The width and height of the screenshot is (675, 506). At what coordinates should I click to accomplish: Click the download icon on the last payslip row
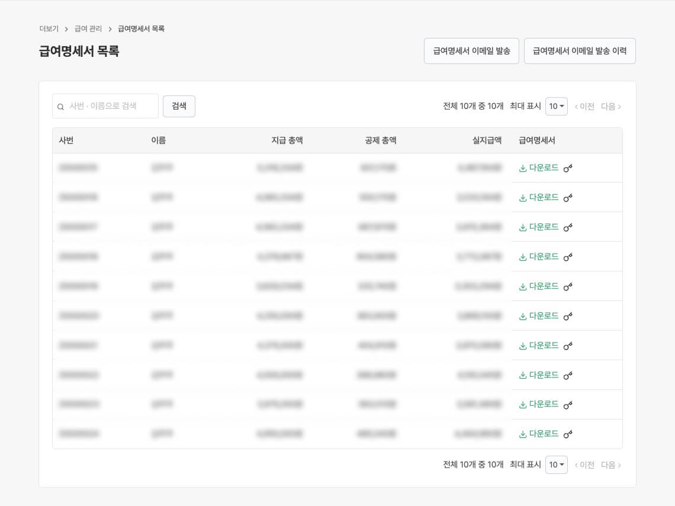click(522, 434)
